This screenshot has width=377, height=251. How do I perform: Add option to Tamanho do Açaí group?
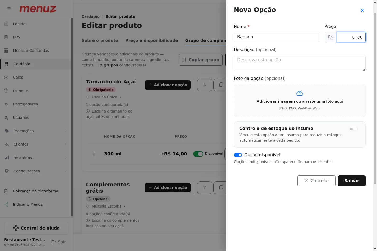(x=168, y=85)
